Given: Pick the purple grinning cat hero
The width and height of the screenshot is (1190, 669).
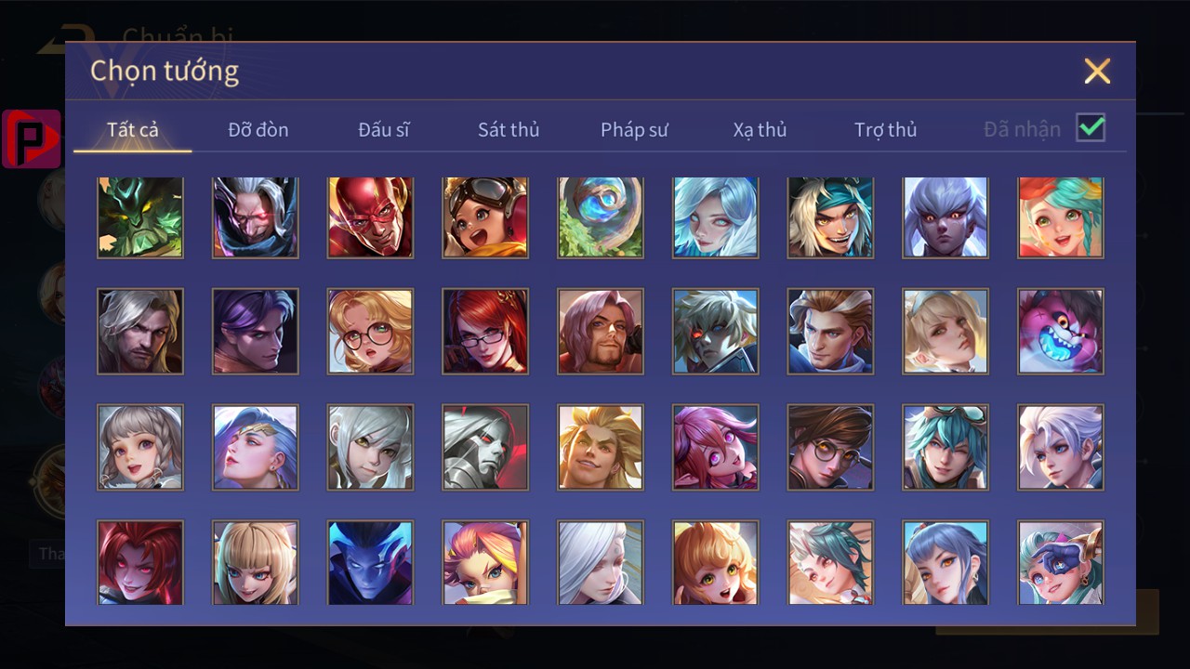Looking at the screenshot, I should tap(1061, 332).
